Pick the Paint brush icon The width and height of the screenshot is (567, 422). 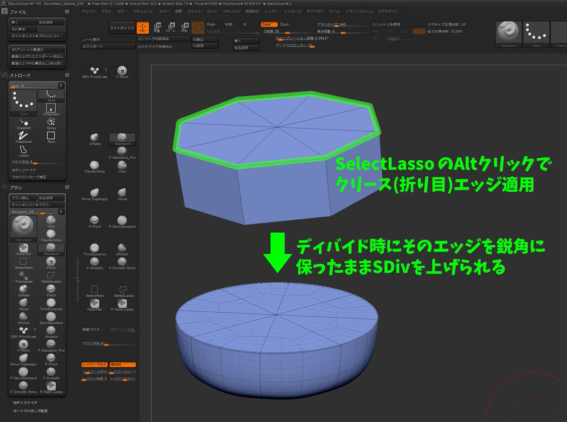(x=51, y=263)
